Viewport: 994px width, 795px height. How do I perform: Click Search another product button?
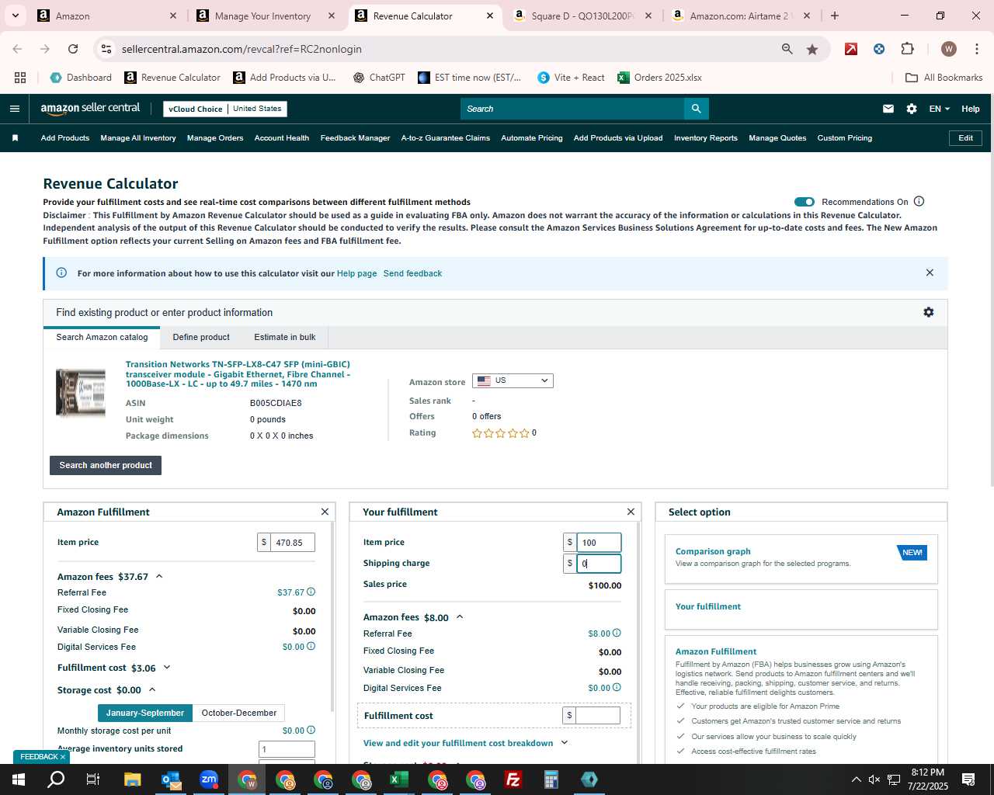[x=106, y=465]
